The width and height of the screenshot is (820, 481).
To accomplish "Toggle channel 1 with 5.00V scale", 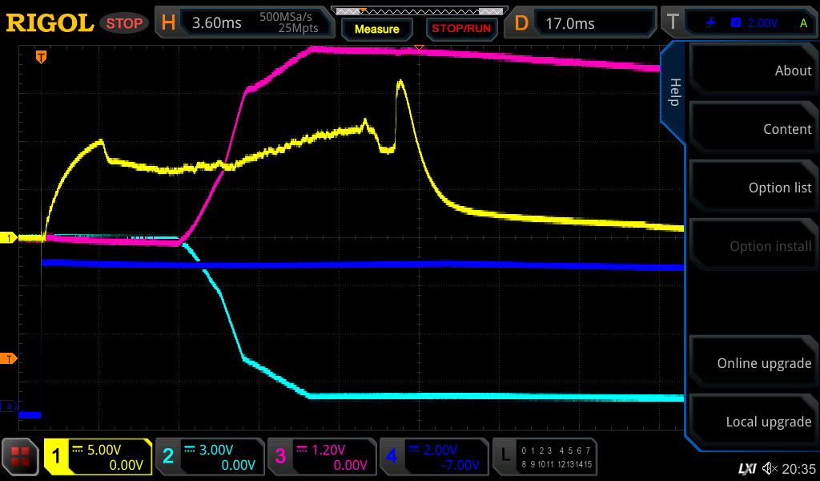I will (x=98, y=457).
